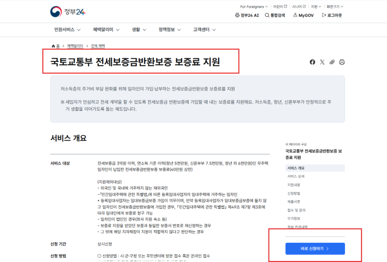Screen dimensions: 387x262
Task: Open For Foreigners dropdown
Action: [253, 7]
